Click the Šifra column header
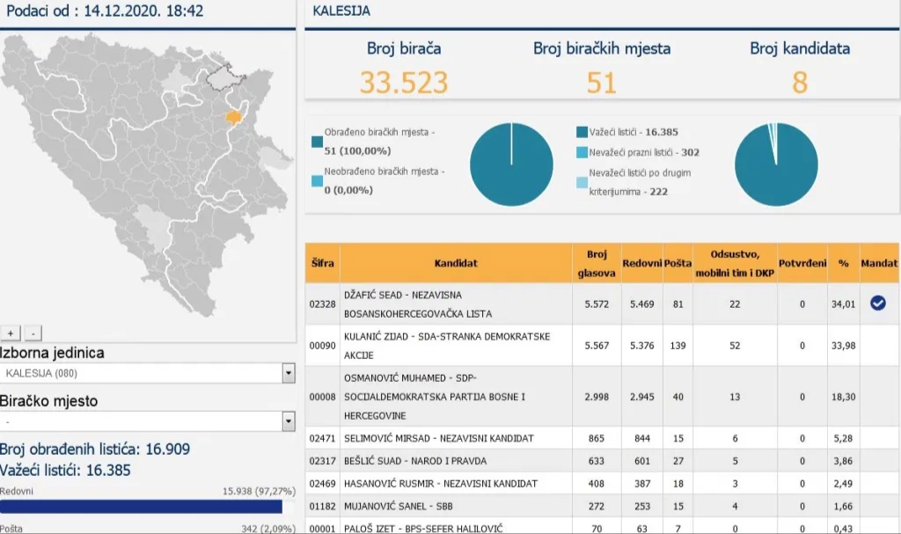The width and height of the screenshot is (901, 534). [x=322, y=263]
